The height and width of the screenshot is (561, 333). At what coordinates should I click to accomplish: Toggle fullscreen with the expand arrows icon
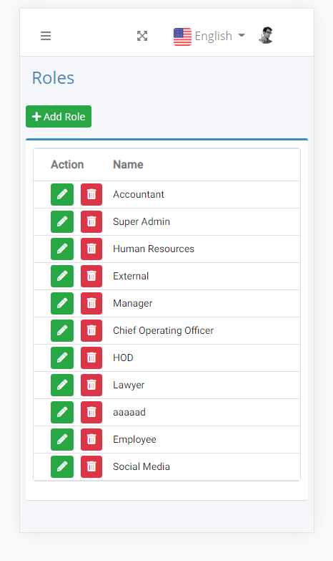(142, 36)
